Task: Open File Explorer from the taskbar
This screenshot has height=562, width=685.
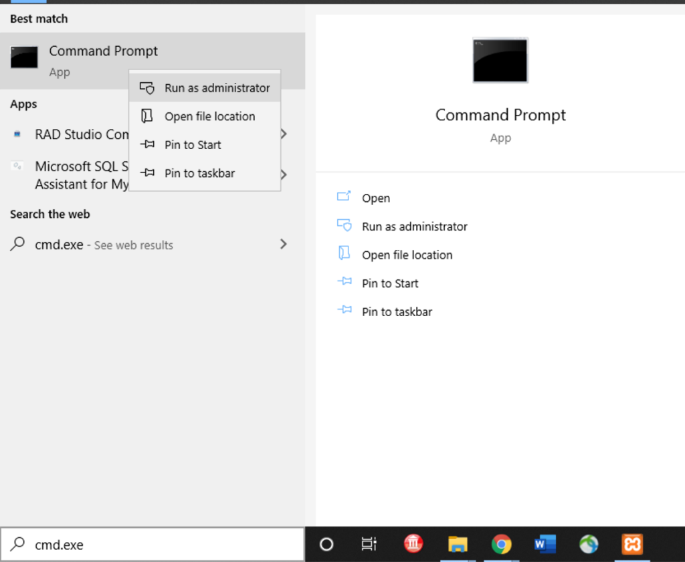Action: [458, 544]
